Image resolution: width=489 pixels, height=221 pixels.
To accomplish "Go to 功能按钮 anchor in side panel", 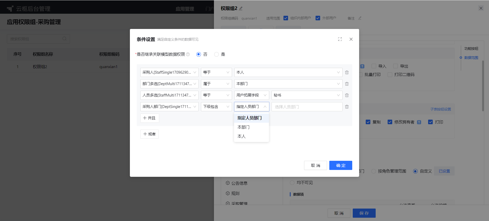I will coord(471,49).
